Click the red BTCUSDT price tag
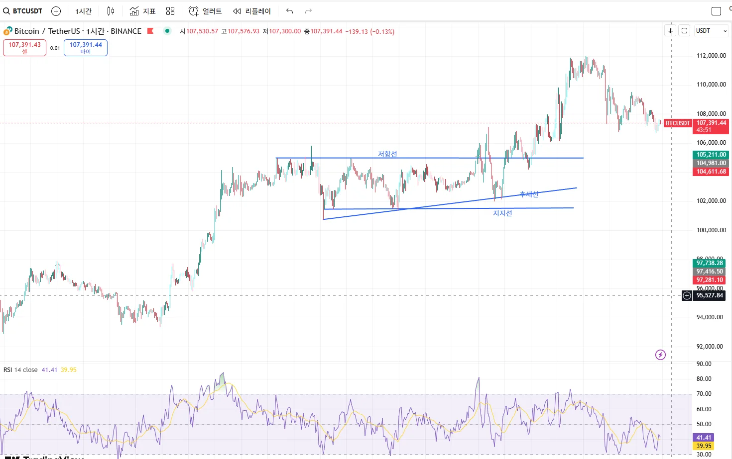The width and height of the screenshot is (732, 459). pos(678,123)
